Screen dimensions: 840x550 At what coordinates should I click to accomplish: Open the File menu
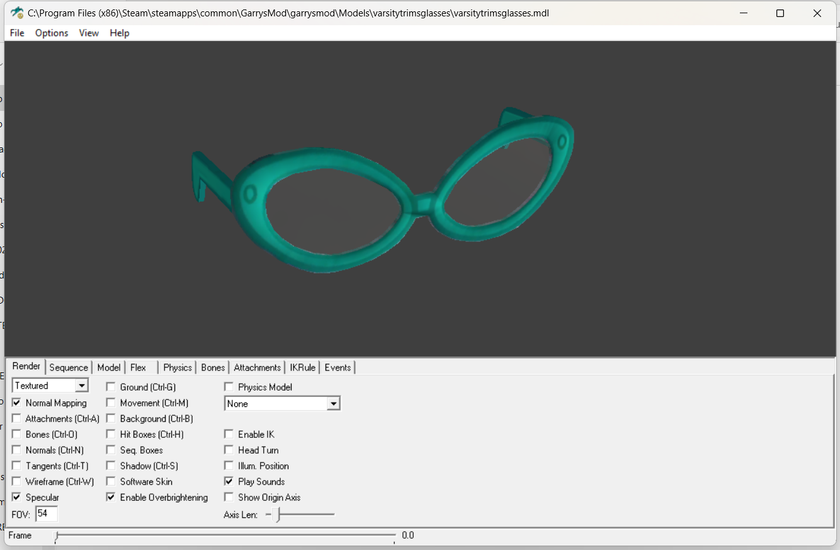click(17, 33)
